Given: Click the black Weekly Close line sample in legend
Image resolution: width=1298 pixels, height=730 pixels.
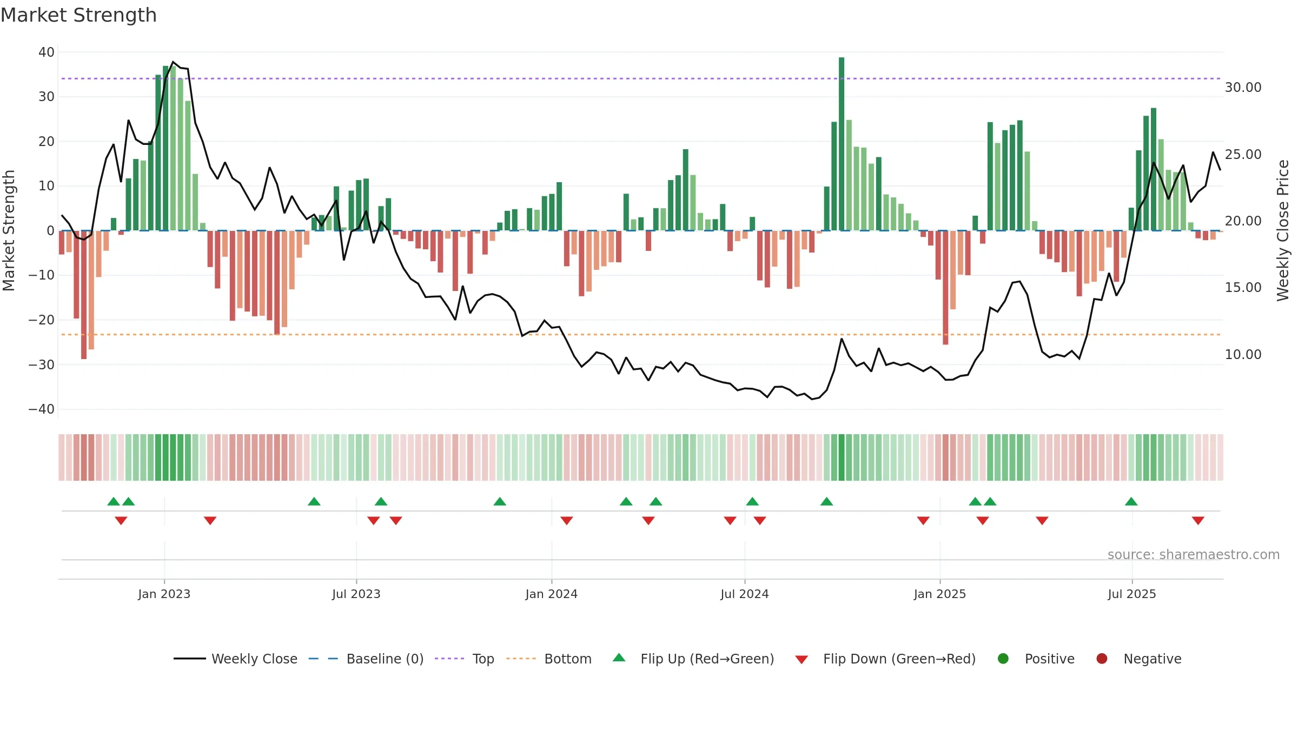Looking at the screenshot, I should [x=190, y=659].
